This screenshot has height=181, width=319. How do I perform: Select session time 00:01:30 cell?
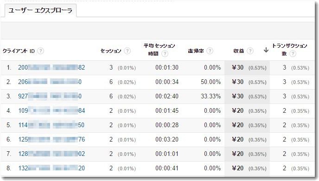pos(167,67)
